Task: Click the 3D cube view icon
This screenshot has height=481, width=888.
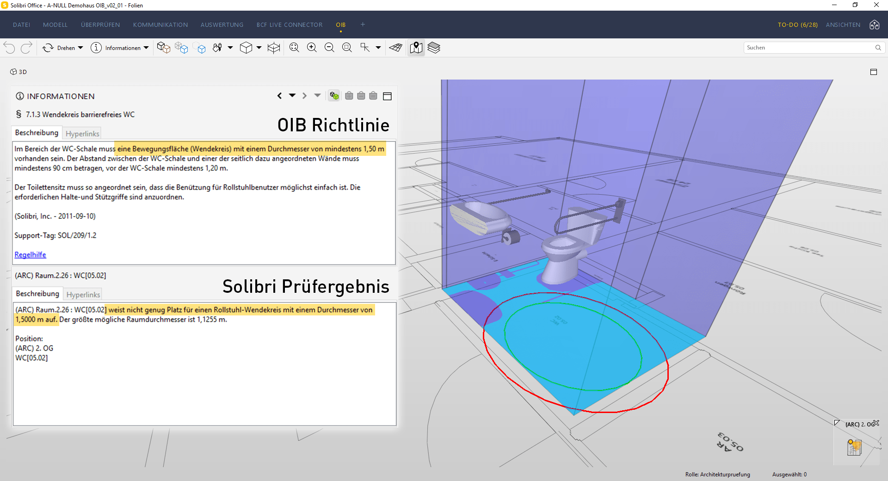Action: coord(246,48)
